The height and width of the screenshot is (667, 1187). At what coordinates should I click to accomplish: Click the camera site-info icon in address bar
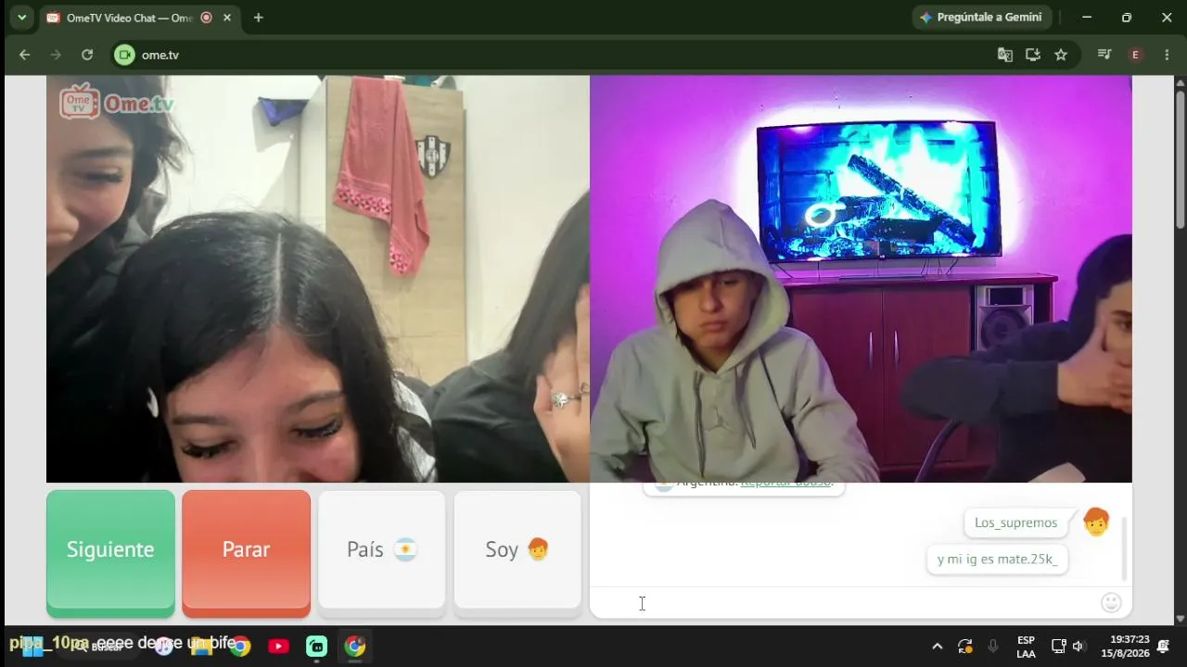tap(124, 55)
